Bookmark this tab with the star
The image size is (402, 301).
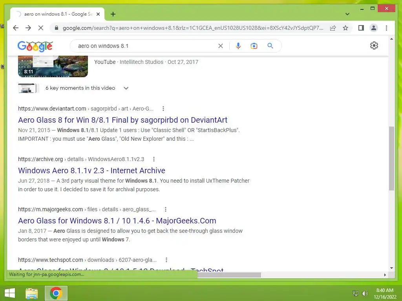point(345,28)
